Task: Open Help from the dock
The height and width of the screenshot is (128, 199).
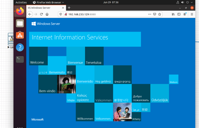Action: click(x=20, y=48)
